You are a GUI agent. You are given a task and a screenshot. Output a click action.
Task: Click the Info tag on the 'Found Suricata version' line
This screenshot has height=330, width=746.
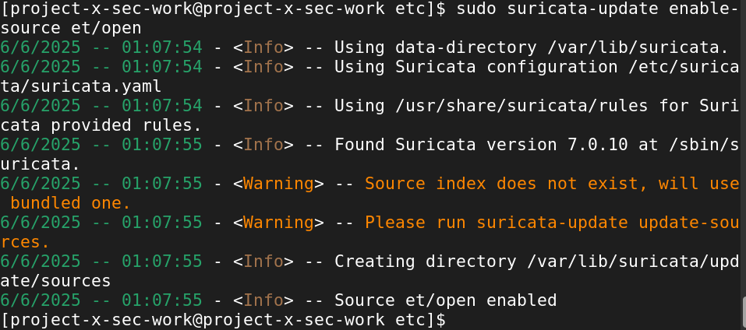coord(263,145)
